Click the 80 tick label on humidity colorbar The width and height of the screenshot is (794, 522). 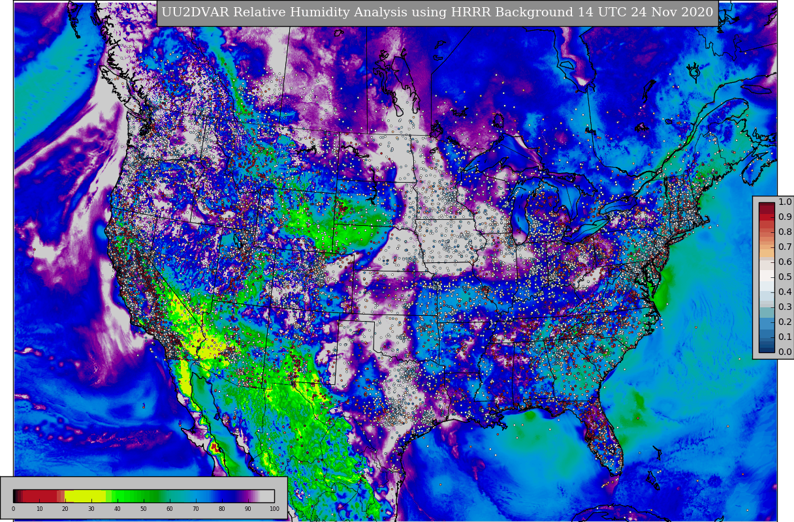[x=222, y=509]
